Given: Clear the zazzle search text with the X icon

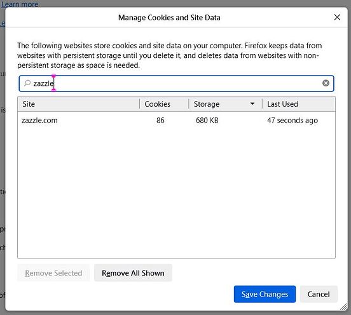Looking at the screenshot, I should [326, 83].
